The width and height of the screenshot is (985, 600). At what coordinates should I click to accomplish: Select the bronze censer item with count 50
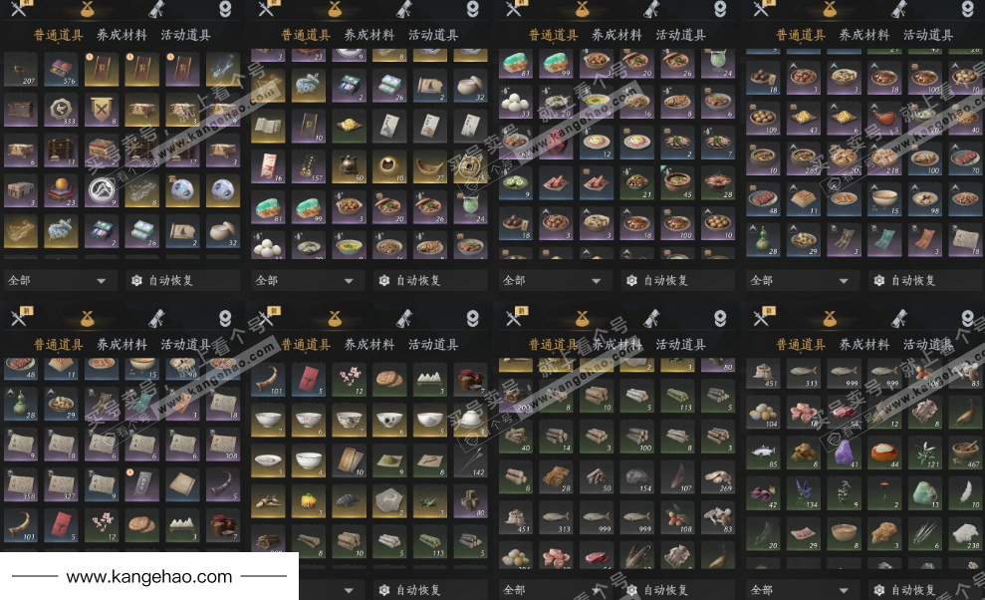pos(349,166)
